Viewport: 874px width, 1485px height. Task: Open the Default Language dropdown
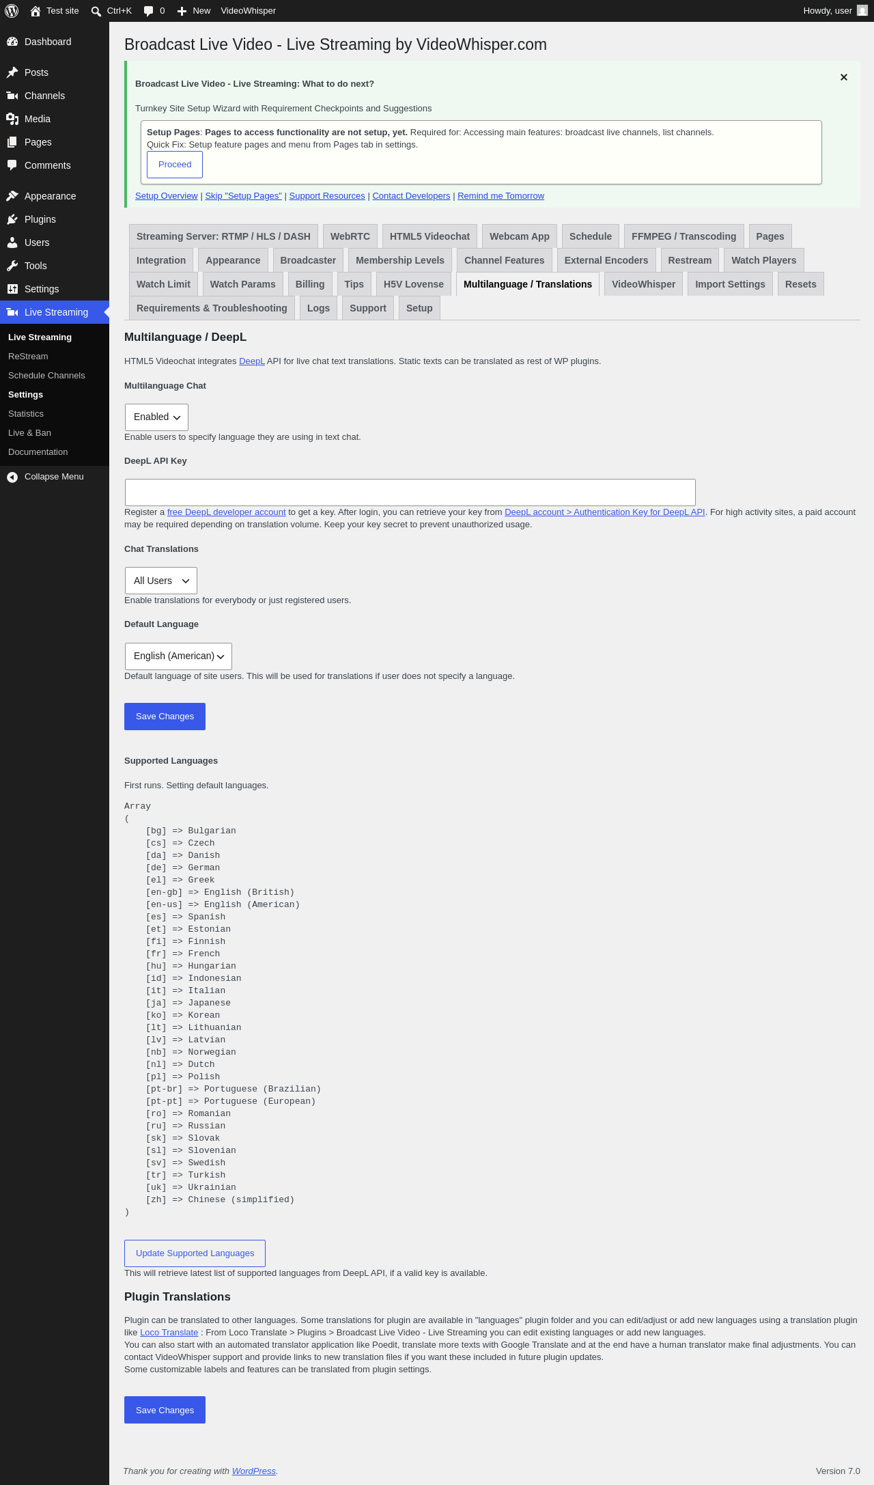(178, 656)
